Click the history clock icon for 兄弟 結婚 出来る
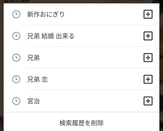This screenshot has height=131, width=163. click(16, 36)
